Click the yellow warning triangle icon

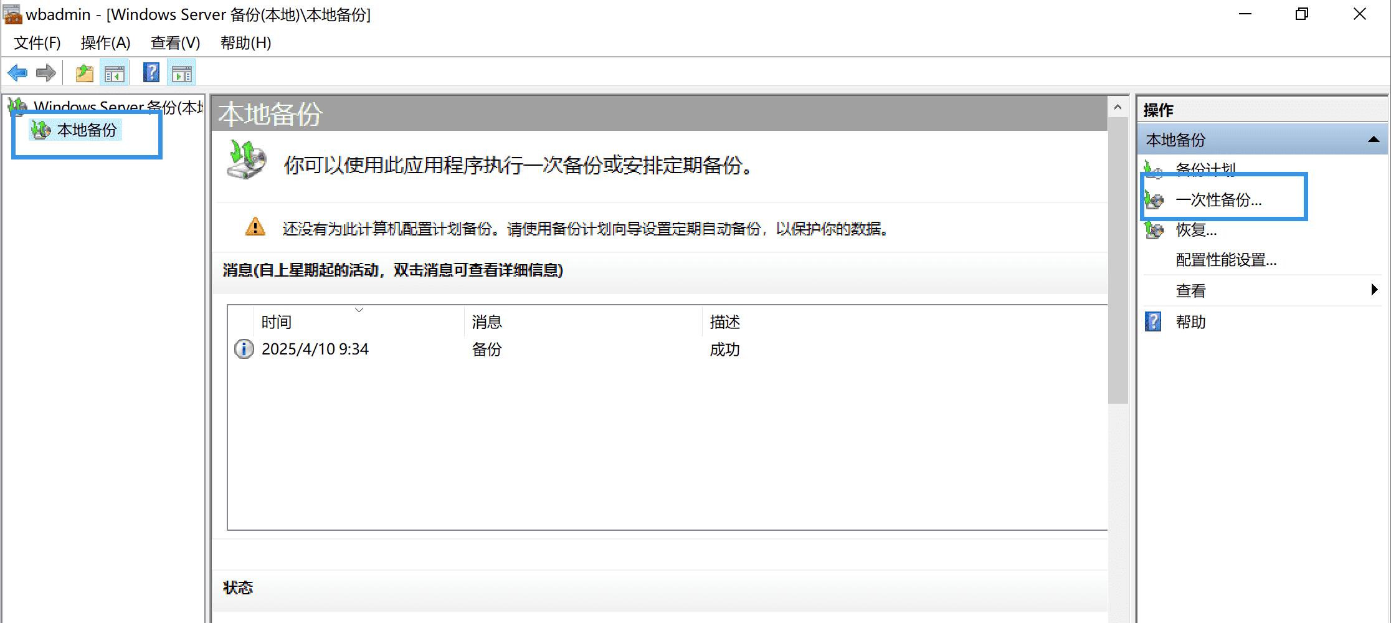[x=255, y=227]
